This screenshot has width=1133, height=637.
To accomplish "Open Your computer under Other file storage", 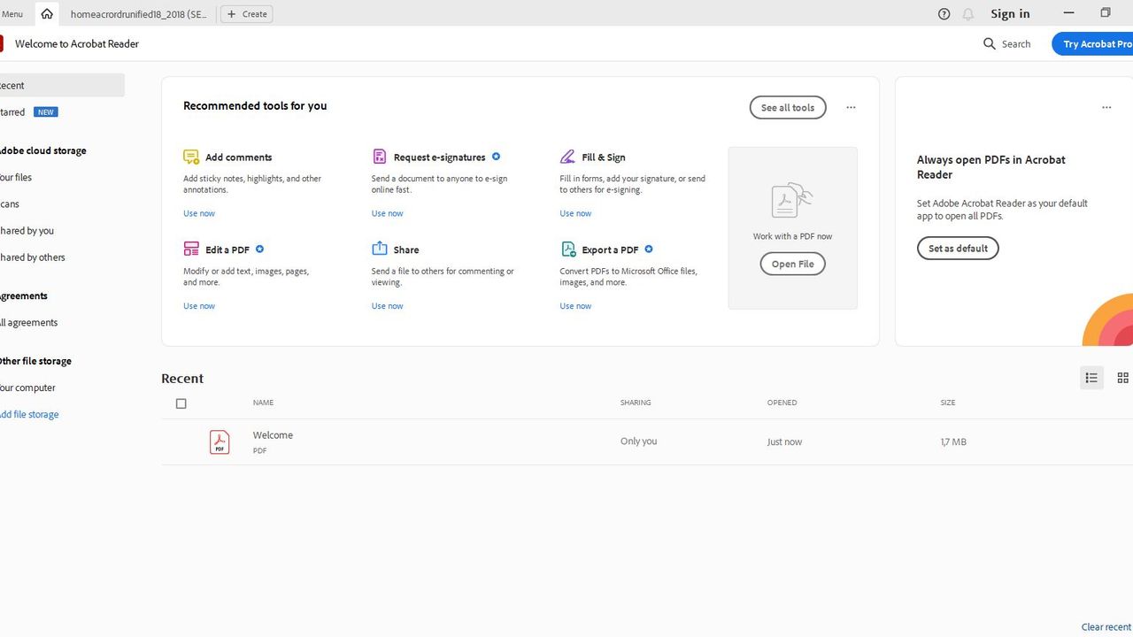I will coord(27,388).
